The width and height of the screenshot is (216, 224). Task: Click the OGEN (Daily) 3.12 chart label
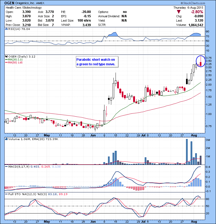(22, 57)
